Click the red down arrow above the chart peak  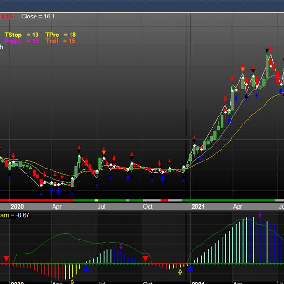point(271,48)
